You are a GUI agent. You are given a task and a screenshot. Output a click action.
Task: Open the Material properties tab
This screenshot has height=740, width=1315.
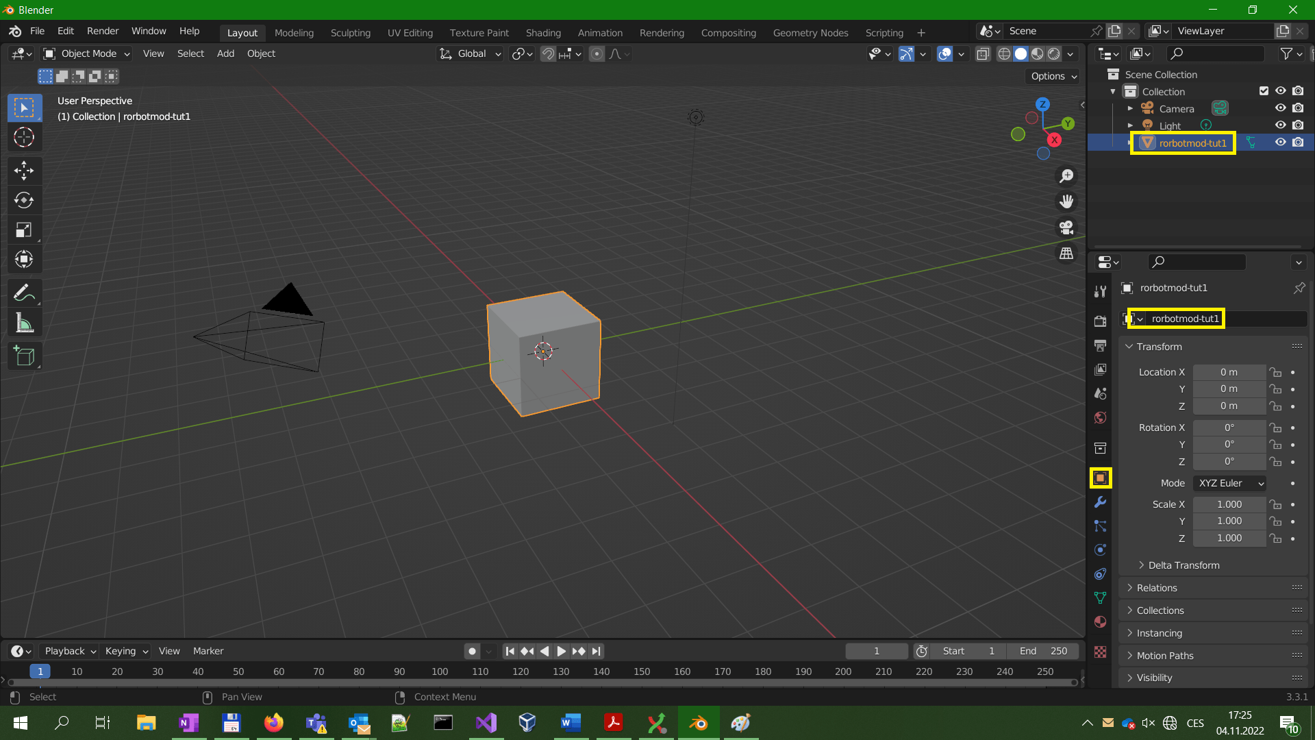[1100, 621]
